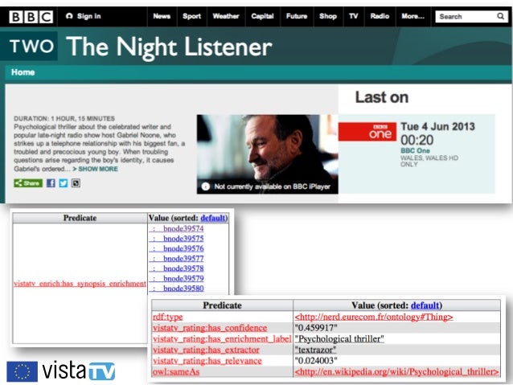This screenshot has height=385, width=513.
Task: Open the News menu item
Action: [162, 16]
